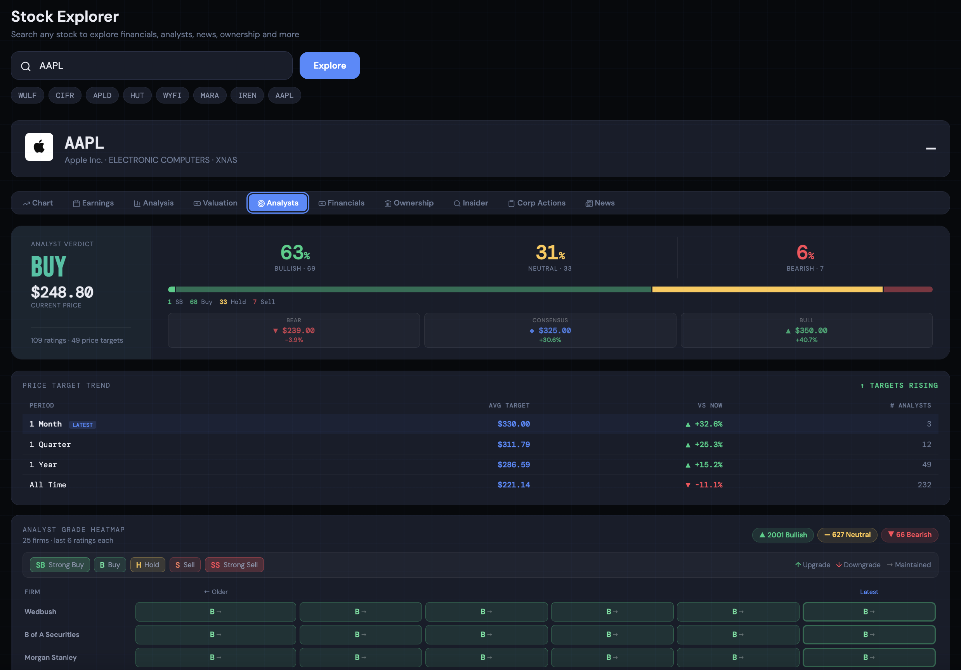Collapse the AAPL header card
Screen dimensions: 961x670
(x=930, y=149)
